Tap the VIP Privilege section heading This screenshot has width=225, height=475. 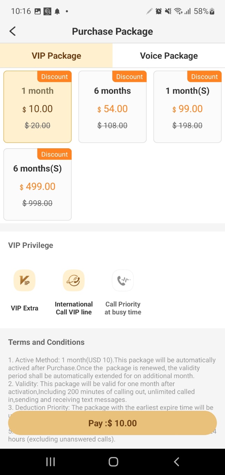click(31, 245)
